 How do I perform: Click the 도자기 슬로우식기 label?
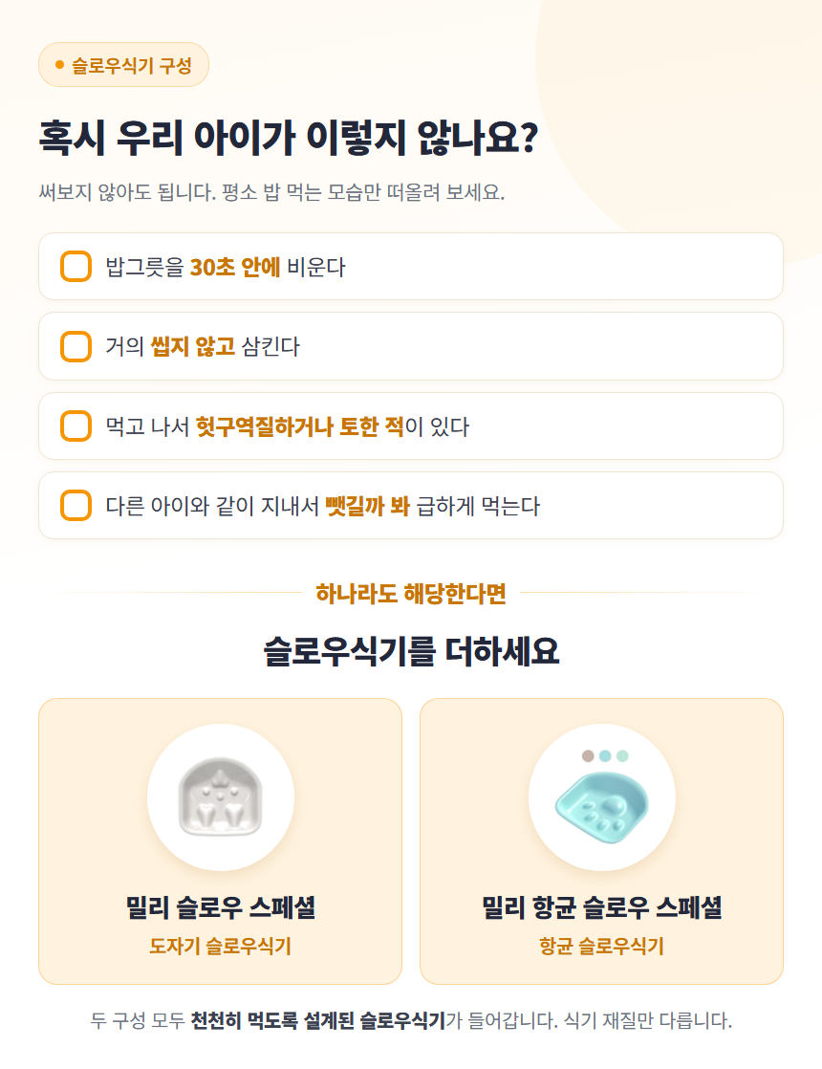[220, 947]
